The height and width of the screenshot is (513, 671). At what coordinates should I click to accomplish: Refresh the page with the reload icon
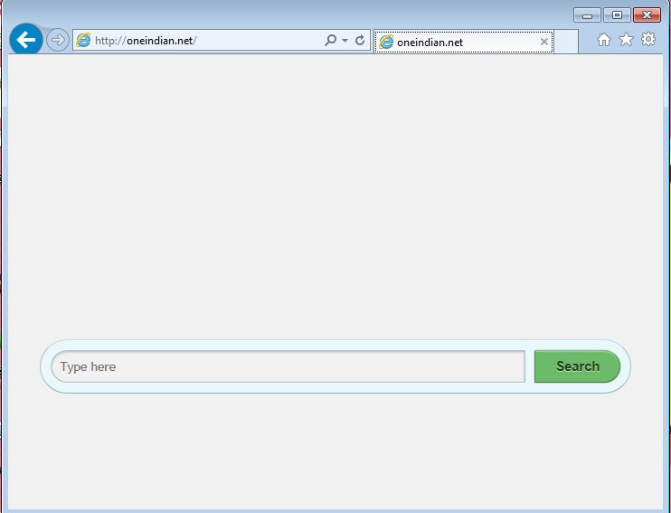pyautogui.click(x=360, y=40)
